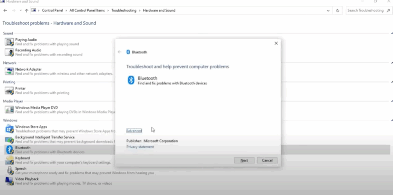Click the dialog back arrow
393x195 pixels.
[120, 52]
